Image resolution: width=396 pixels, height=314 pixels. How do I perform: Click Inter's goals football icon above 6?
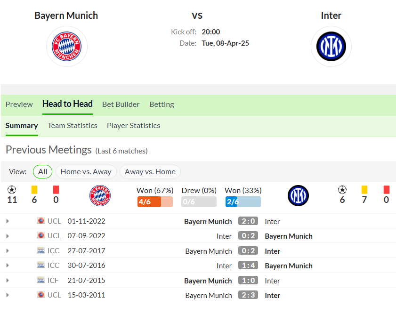click(x=342, y=190)
